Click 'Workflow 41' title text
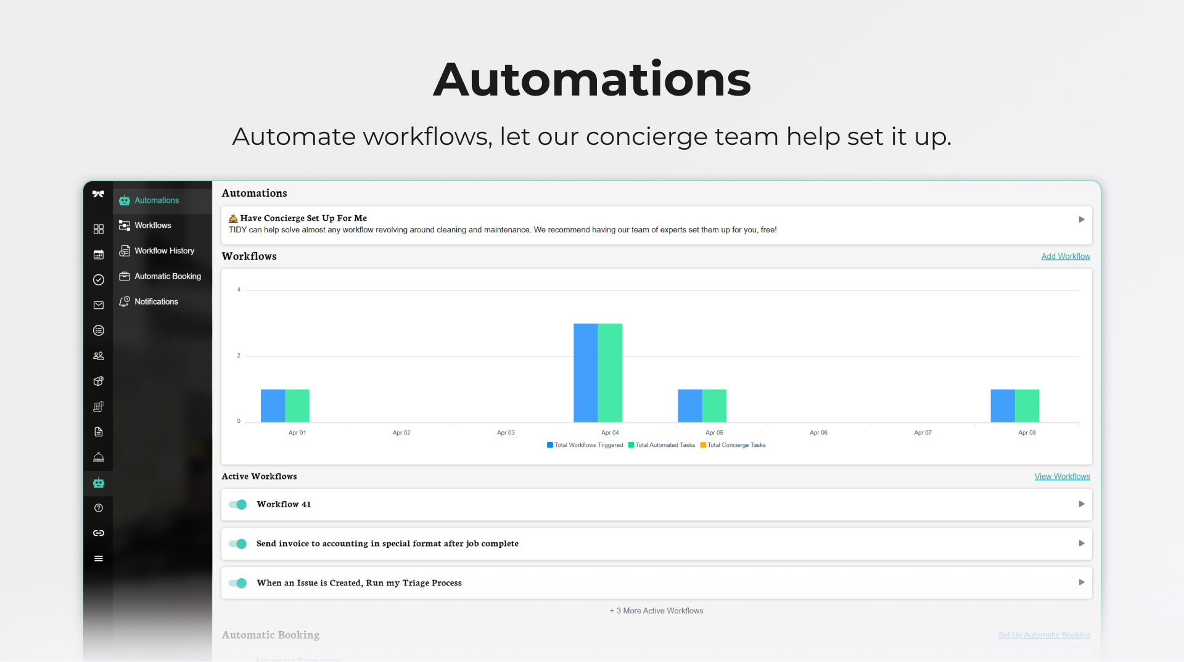Screen dimensions: 1184x662 click(284, 504)
